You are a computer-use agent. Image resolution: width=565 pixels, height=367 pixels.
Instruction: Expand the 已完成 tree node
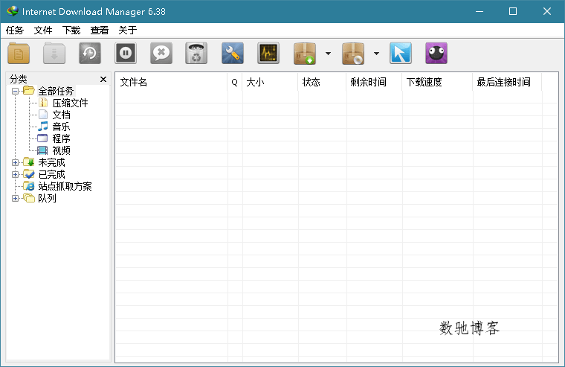tap(15, 174)
